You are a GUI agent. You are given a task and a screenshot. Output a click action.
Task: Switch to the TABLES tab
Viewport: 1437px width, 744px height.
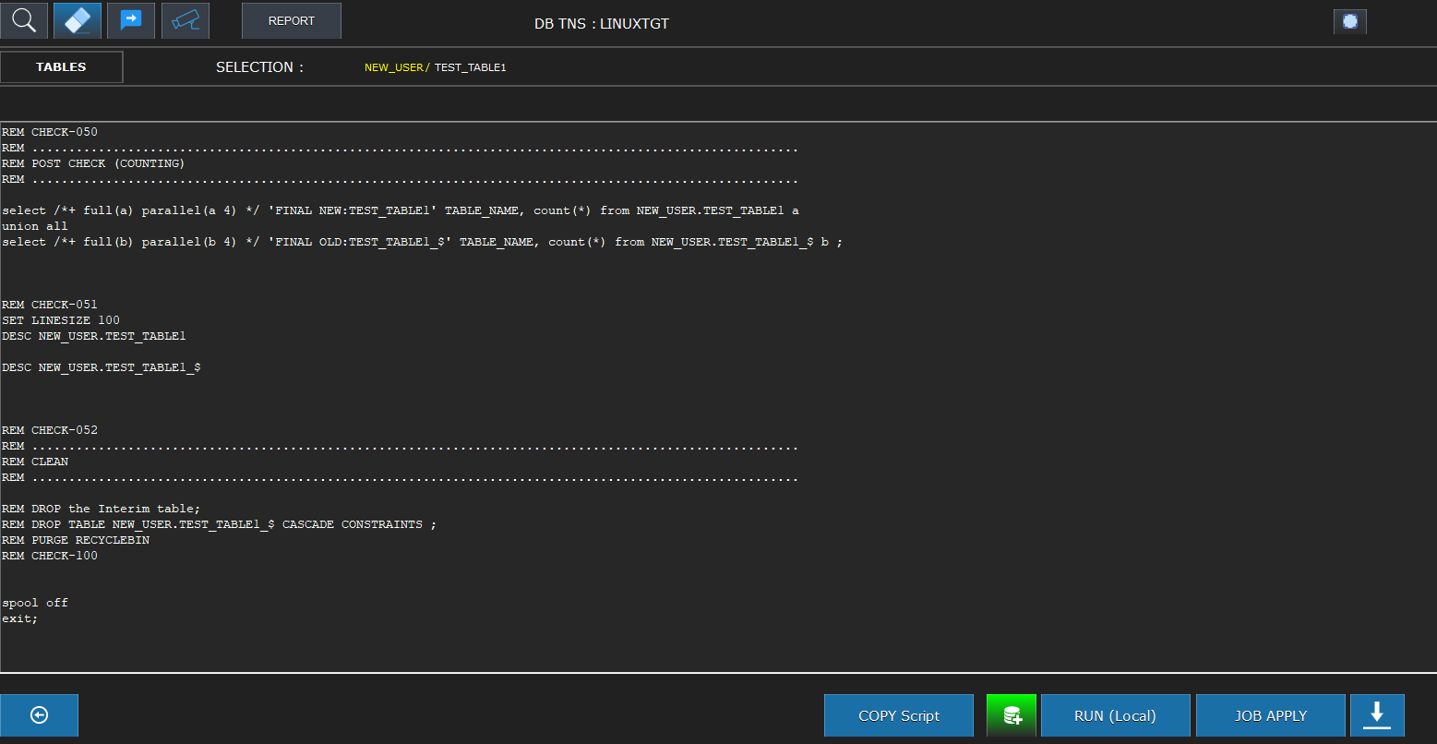click(x=61, y=67)
